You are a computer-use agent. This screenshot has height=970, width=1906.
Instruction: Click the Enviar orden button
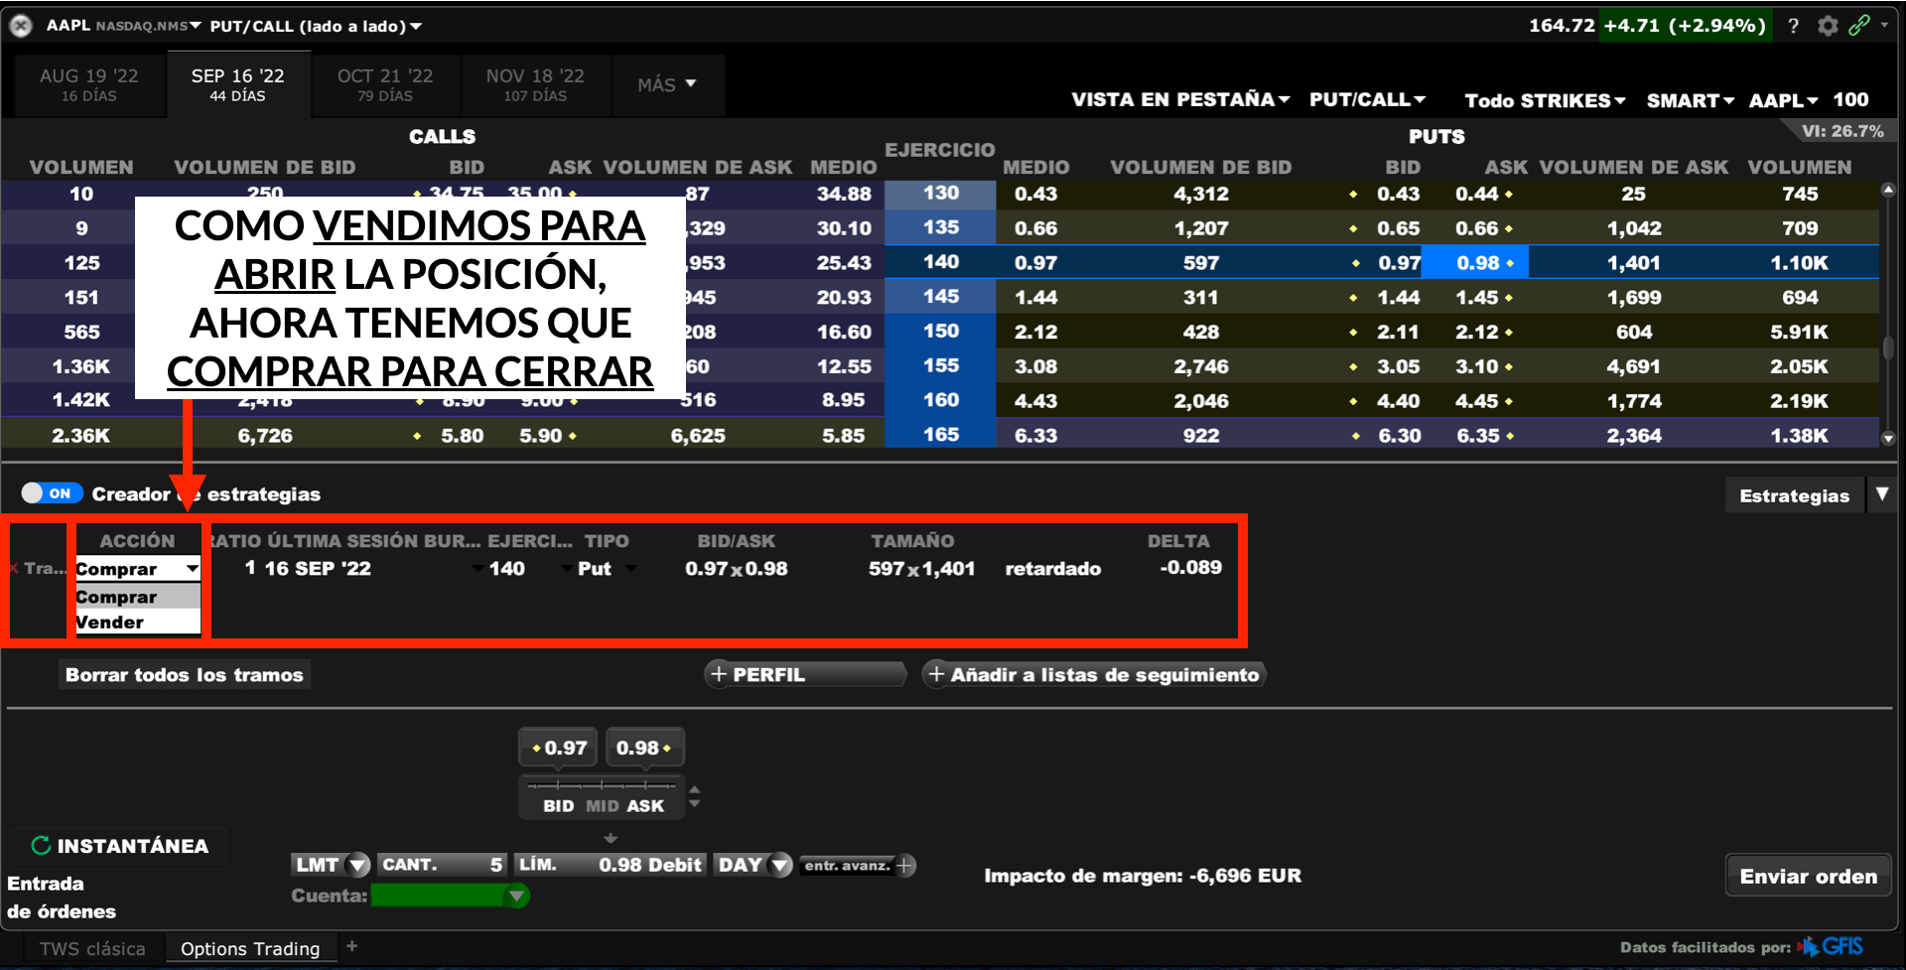(1809, 876)
